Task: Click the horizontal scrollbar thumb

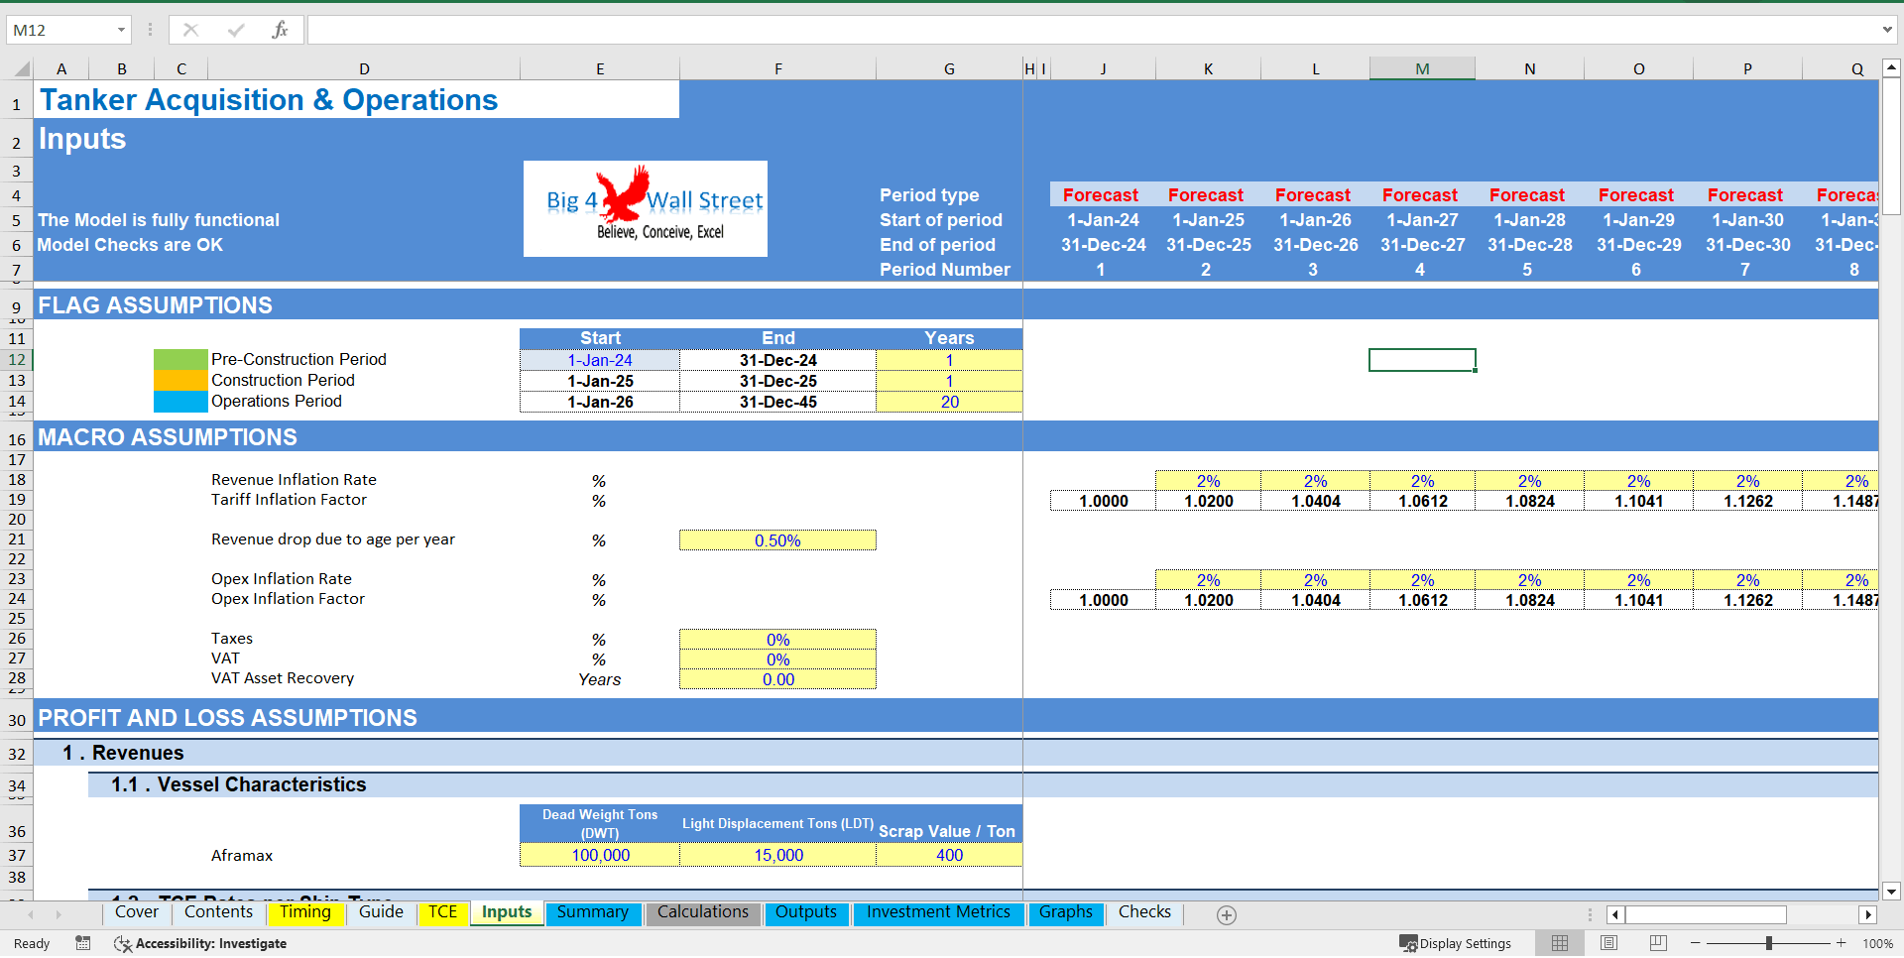Action: [x=1706, y=915]
